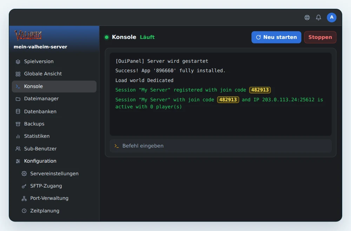Click the Neu starten button
This screenshot has height=231, width=351.
click(x=276, y=37)
